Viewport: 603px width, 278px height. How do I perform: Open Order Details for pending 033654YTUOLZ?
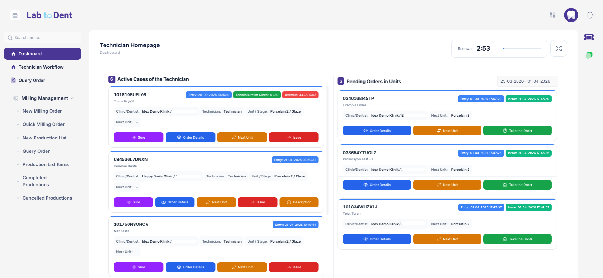[377, 185]
